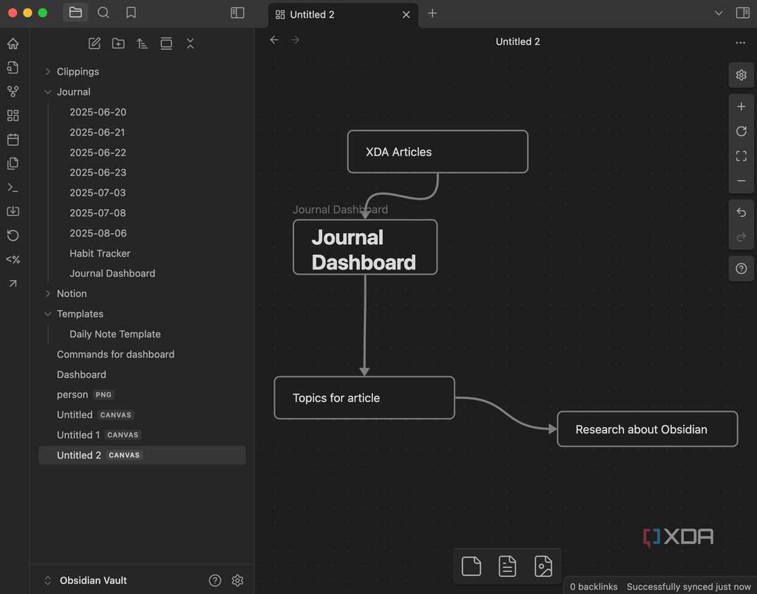Select the Topics for article card

click(364, 398)
